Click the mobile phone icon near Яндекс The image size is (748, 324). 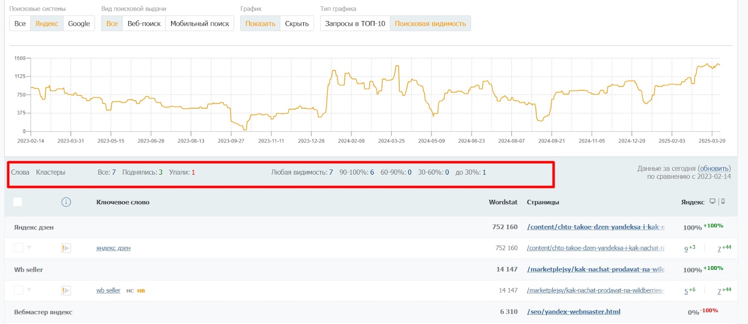pos(723,201)
